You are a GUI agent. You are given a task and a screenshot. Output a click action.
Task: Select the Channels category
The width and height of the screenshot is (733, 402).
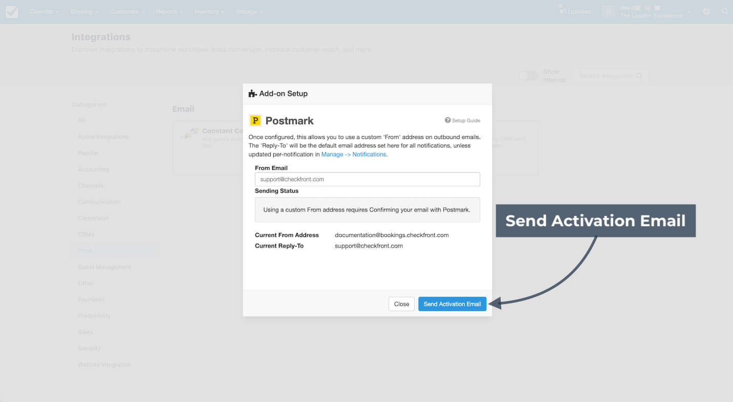[x=91, y=186]
